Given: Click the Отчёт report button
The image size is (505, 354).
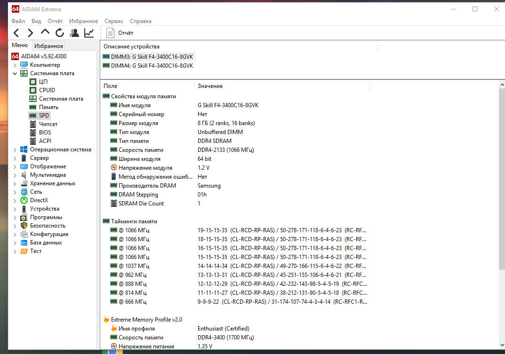Looking at the screenshot, I should [x=120, y=33].
